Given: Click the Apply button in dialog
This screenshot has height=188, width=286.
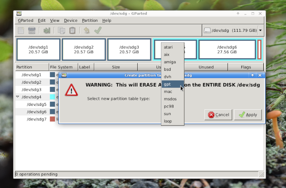Looking at the screenshot, I should [248, 115].
